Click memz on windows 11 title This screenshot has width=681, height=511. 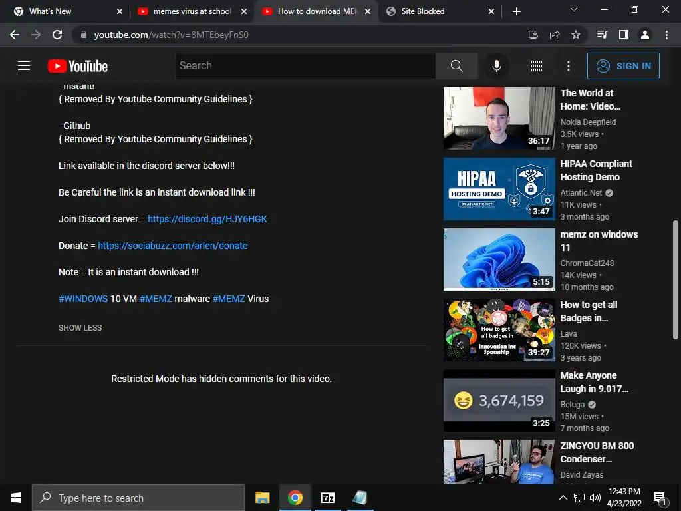click(x=599, y=241)
